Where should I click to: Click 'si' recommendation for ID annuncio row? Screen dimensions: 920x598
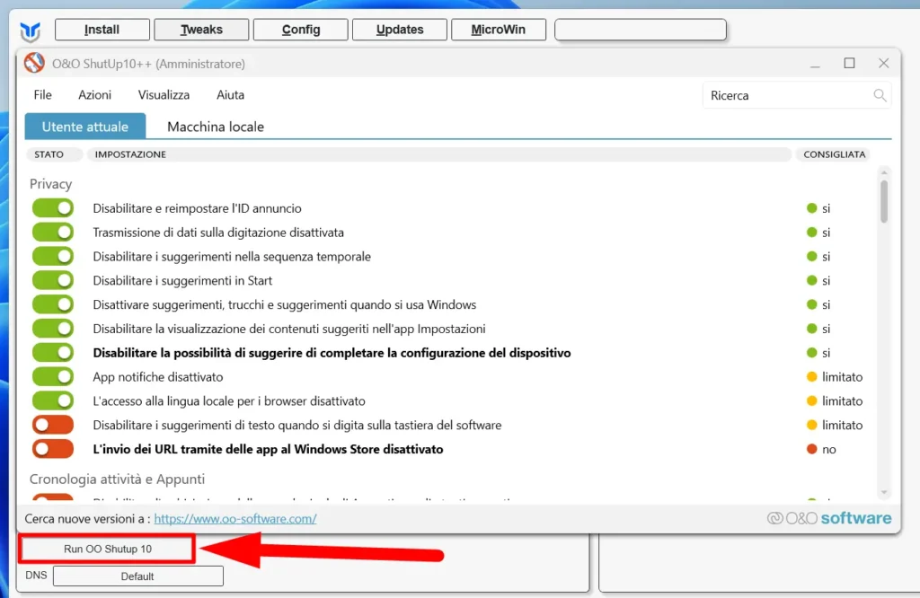827,208
